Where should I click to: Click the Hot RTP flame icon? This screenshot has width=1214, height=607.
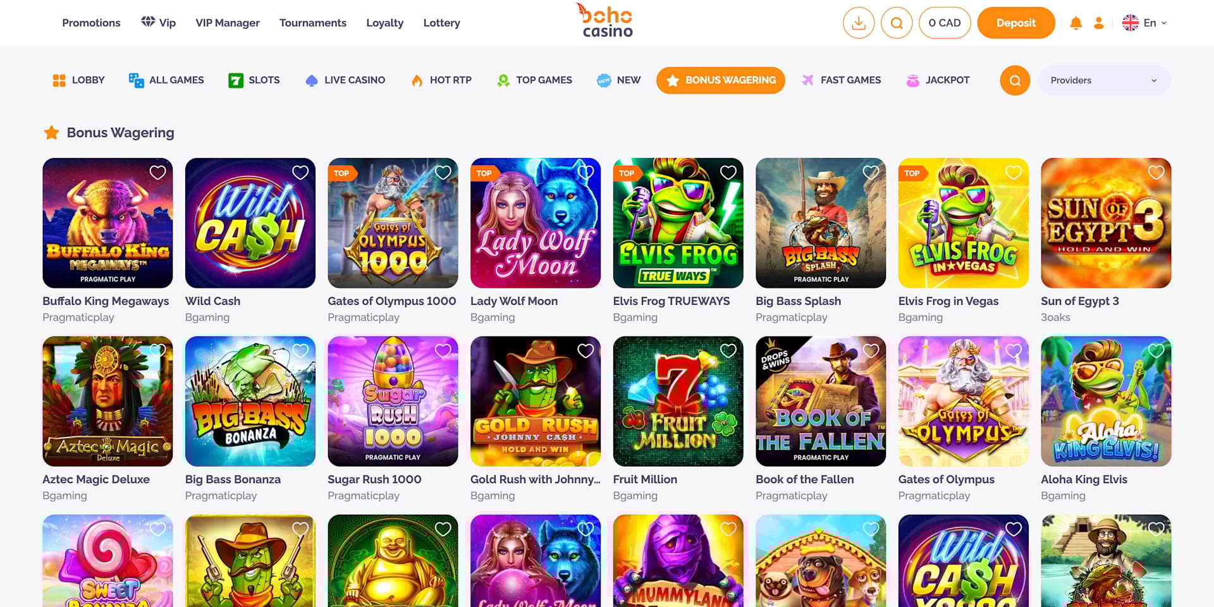point(417,80)
